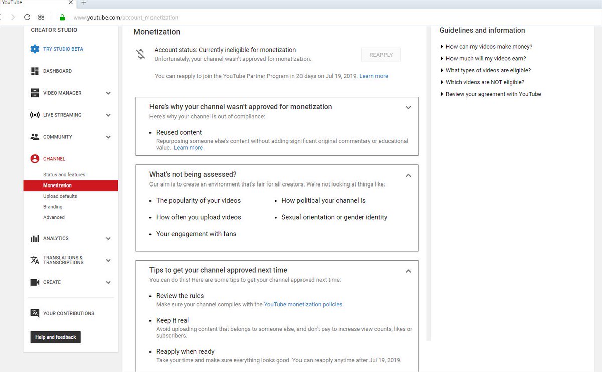Expand the Create dropdown chevron

pos(108,283)
